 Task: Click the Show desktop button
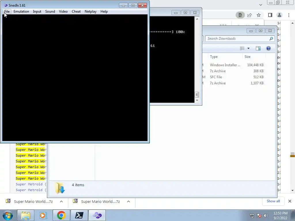pos(293,215)
